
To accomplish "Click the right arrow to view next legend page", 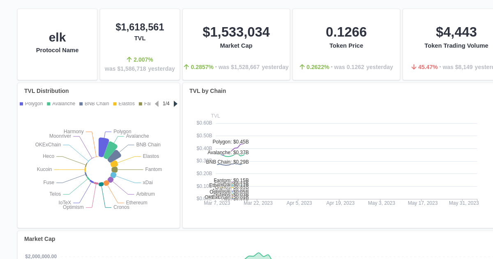I will 175,104.
